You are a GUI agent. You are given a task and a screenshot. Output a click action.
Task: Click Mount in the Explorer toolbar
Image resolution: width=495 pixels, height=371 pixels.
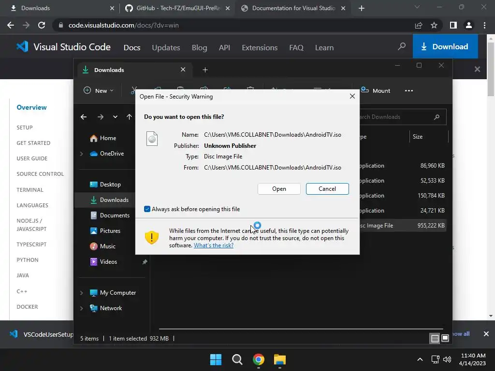[376, 90]
